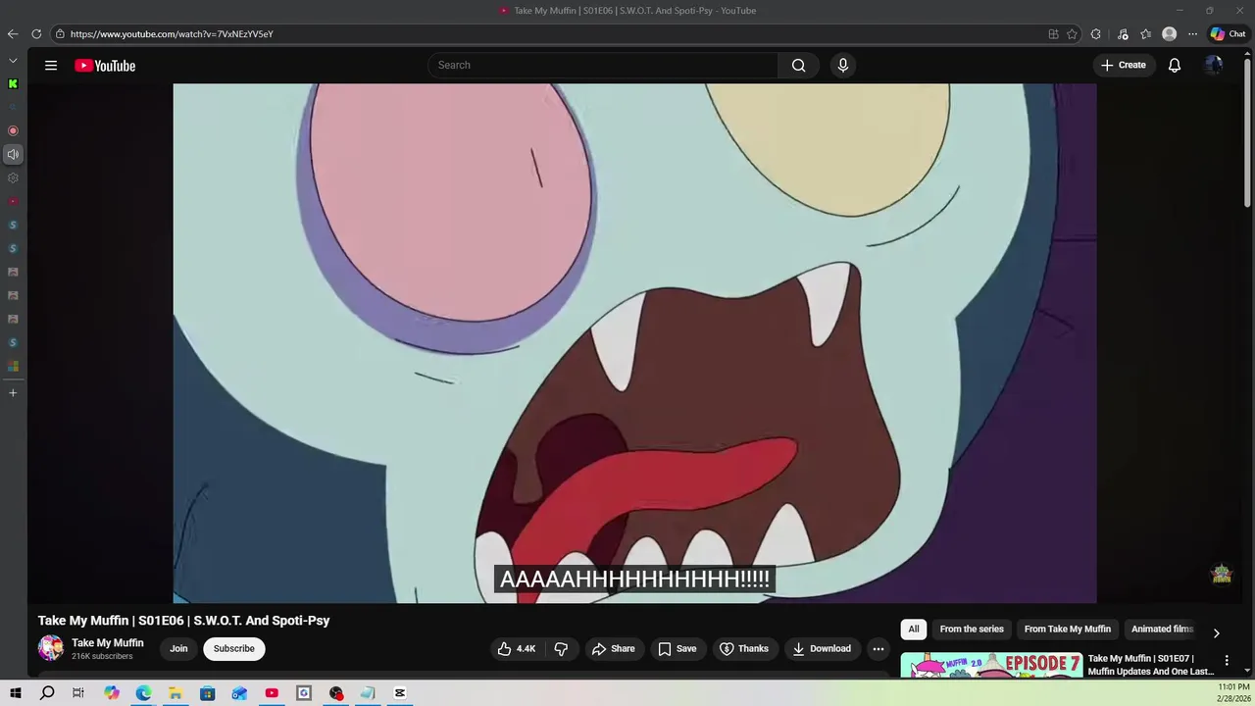This screenshot has height=706, width=1255.
Task: Subscribe to Take My Muffin channel
Action: tap(233, 649)
